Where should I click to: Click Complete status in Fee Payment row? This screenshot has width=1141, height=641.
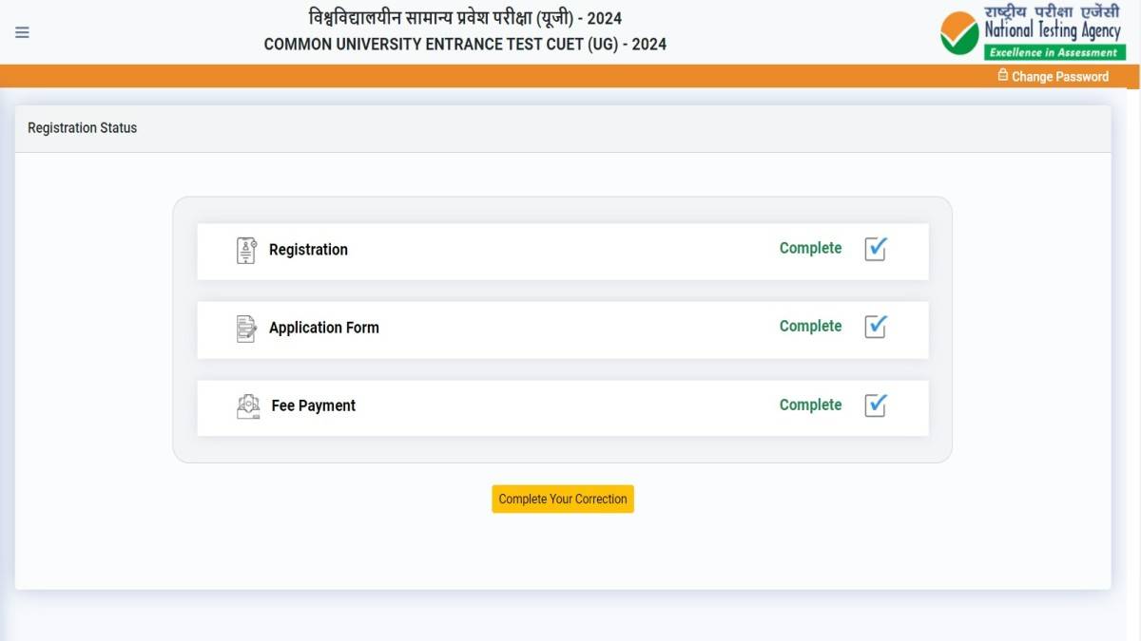point(810,405)
